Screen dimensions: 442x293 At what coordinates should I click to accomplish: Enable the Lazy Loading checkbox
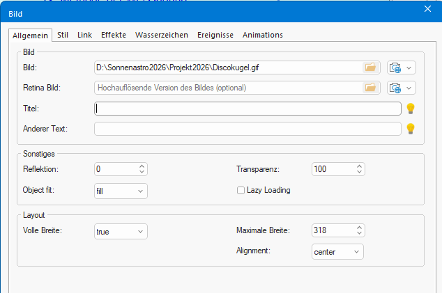coord(241,190)
